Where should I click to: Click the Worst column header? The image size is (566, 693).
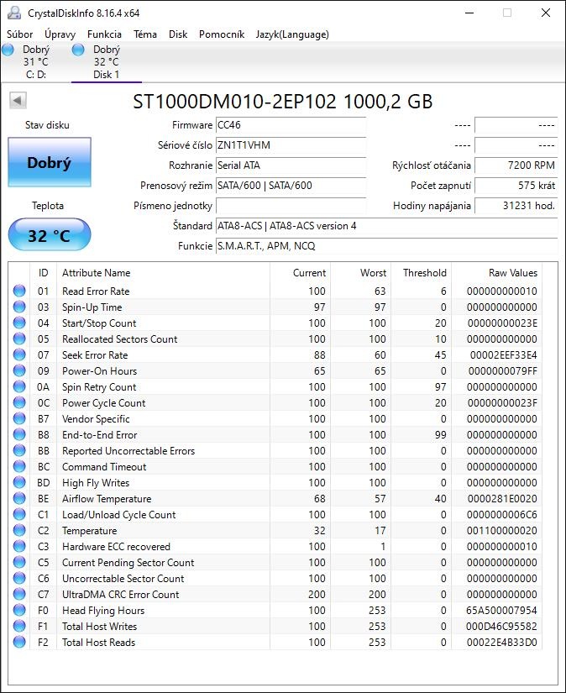[x=360, y=273]
